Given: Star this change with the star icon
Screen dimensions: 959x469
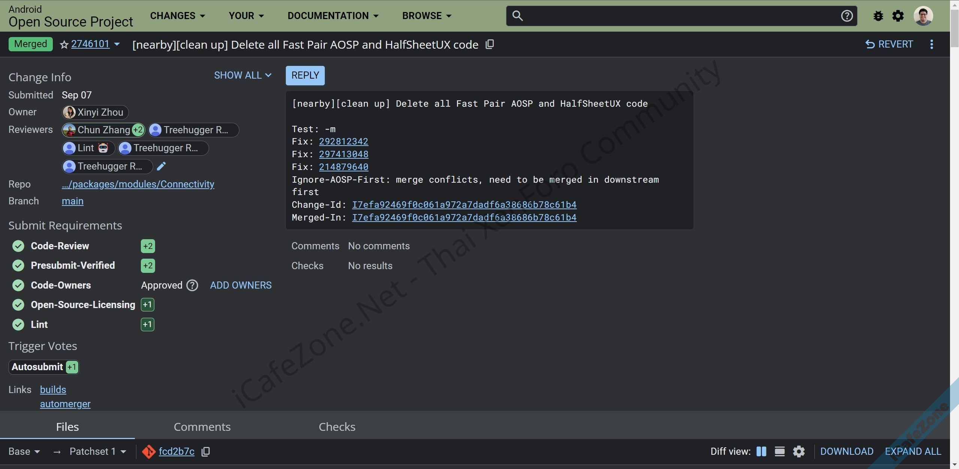Looking at the screenshot, I should pyautogui.click(x=64, y=45).
